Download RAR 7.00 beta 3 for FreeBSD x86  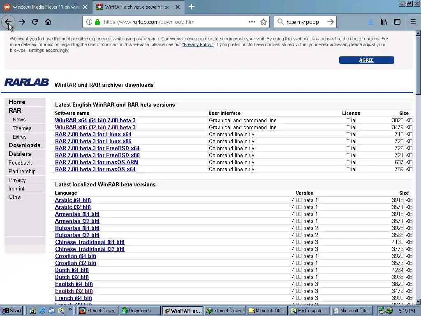click(x=97, y=155)
